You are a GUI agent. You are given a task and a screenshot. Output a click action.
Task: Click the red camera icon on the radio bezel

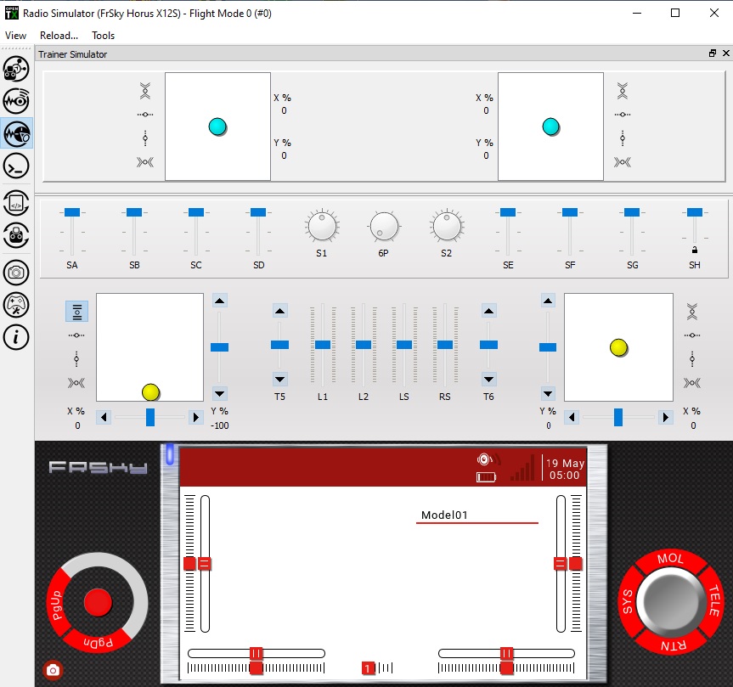(53, 671)
